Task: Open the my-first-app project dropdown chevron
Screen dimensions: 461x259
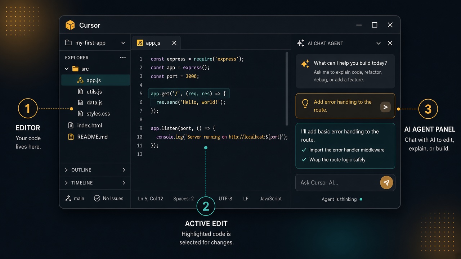Action: pos(123,43)
